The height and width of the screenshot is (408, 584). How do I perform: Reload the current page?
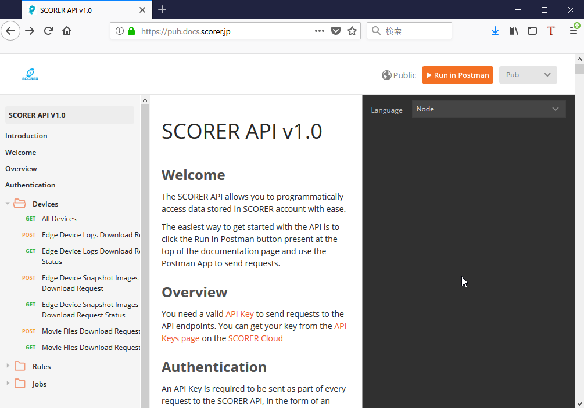(48, 31)
